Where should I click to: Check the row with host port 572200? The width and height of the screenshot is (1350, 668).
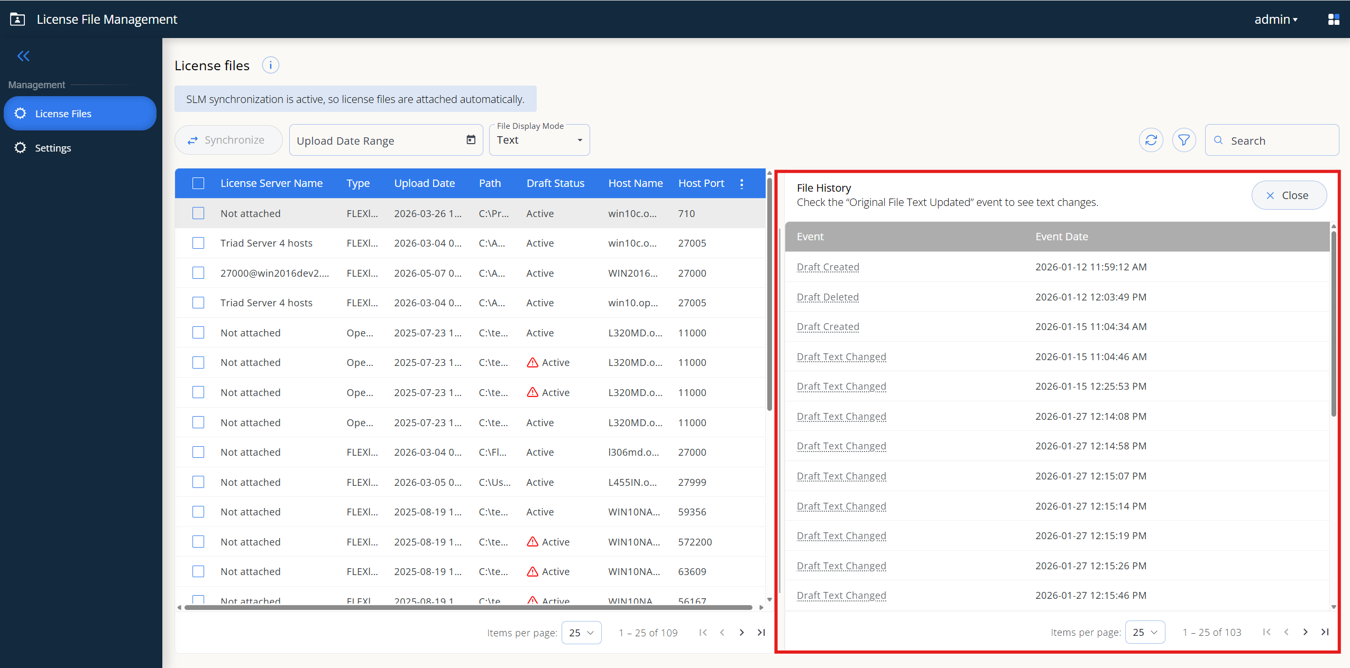pyautogui.click(x=198, y=542)
